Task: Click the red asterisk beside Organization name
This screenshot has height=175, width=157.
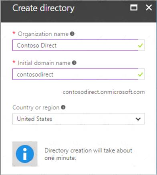Action: [14, 33]
